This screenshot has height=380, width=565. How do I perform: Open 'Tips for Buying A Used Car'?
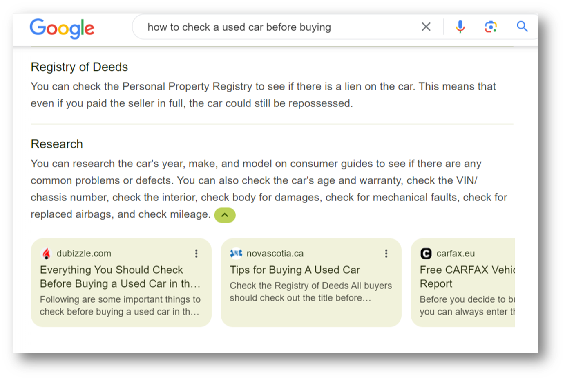(295, 270)
